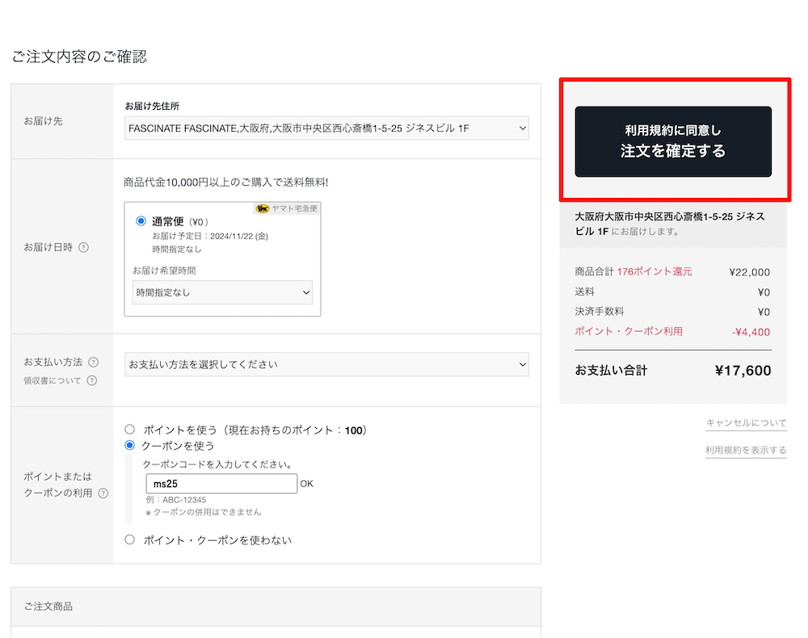This screenshot has width=808, height=638.
Task: Click inside the coupon code input field
Action: pyautogui.click(x=221, y=484)
